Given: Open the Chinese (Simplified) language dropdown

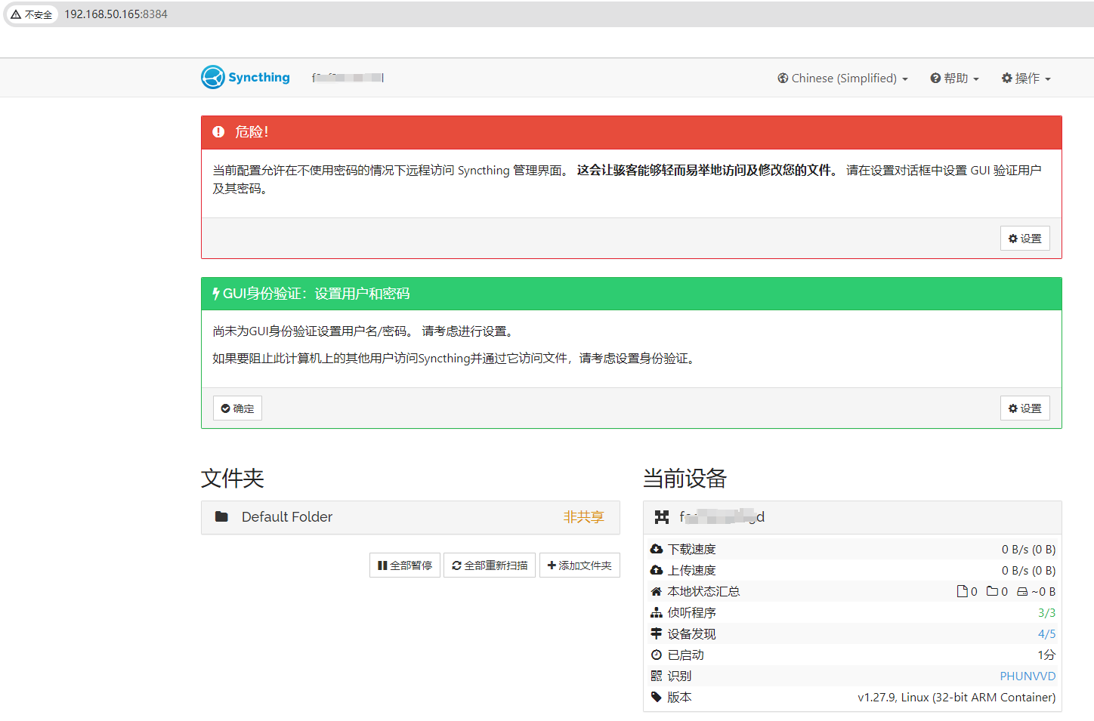Looking at the screenshot, I should tap(842, 79).
